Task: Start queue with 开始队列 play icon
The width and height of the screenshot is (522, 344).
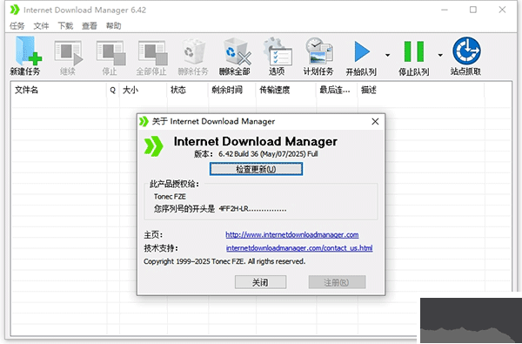Action: 362,51
